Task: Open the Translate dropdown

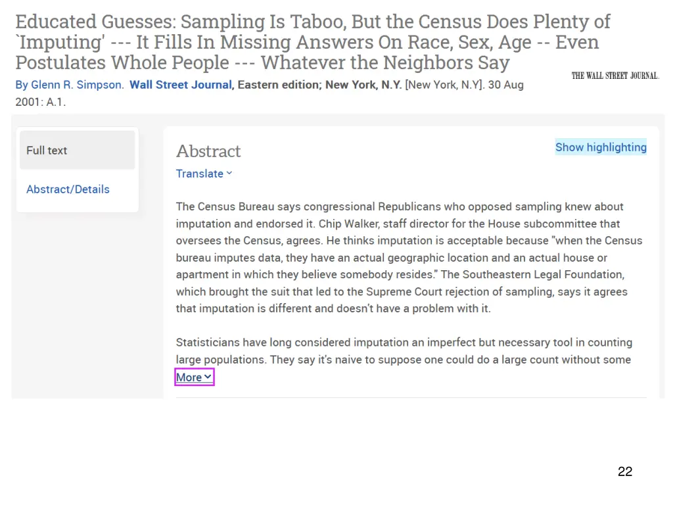Action: [x=204, y=174]
